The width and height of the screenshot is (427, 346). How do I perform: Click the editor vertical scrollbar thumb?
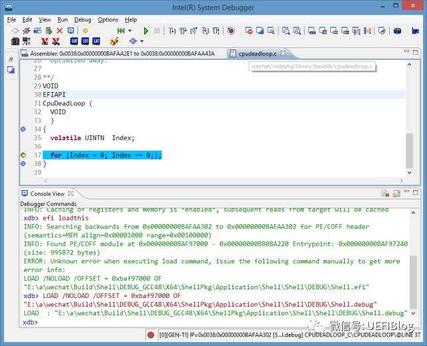tap(409, 151)
